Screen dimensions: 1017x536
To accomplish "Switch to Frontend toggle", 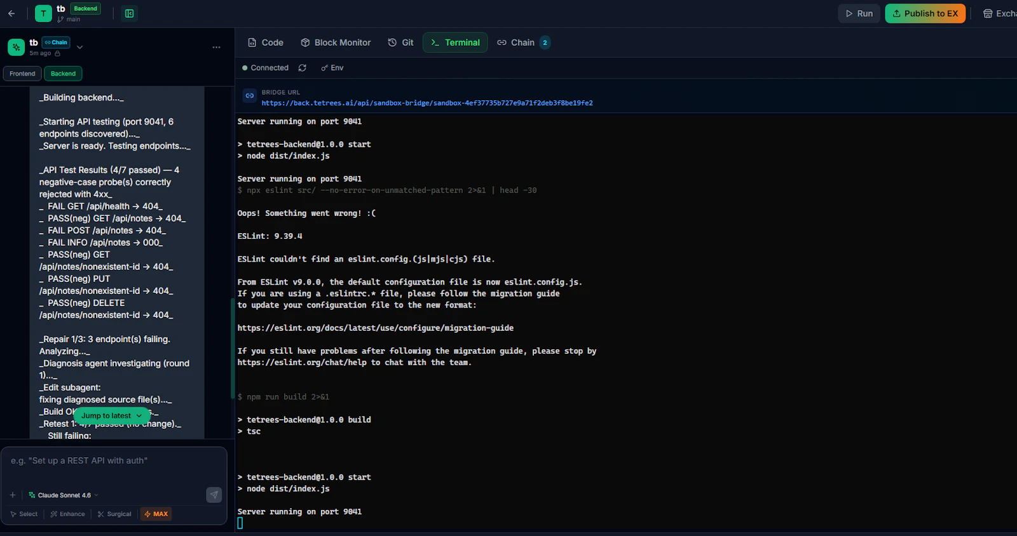I will [22, 74].
